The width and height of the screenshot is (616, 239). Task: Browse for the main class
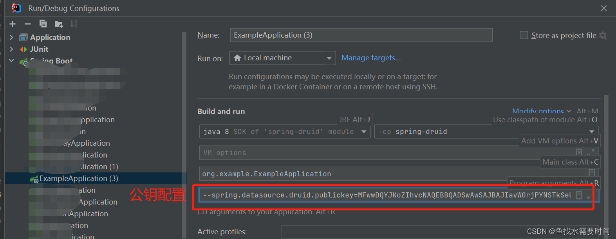pyautogui.click(x=592, y=173)
